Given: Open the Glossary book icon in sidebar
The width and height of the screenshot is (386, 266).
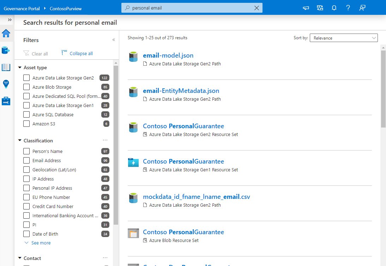Looking at the screenshot, I should pos(6,67).
